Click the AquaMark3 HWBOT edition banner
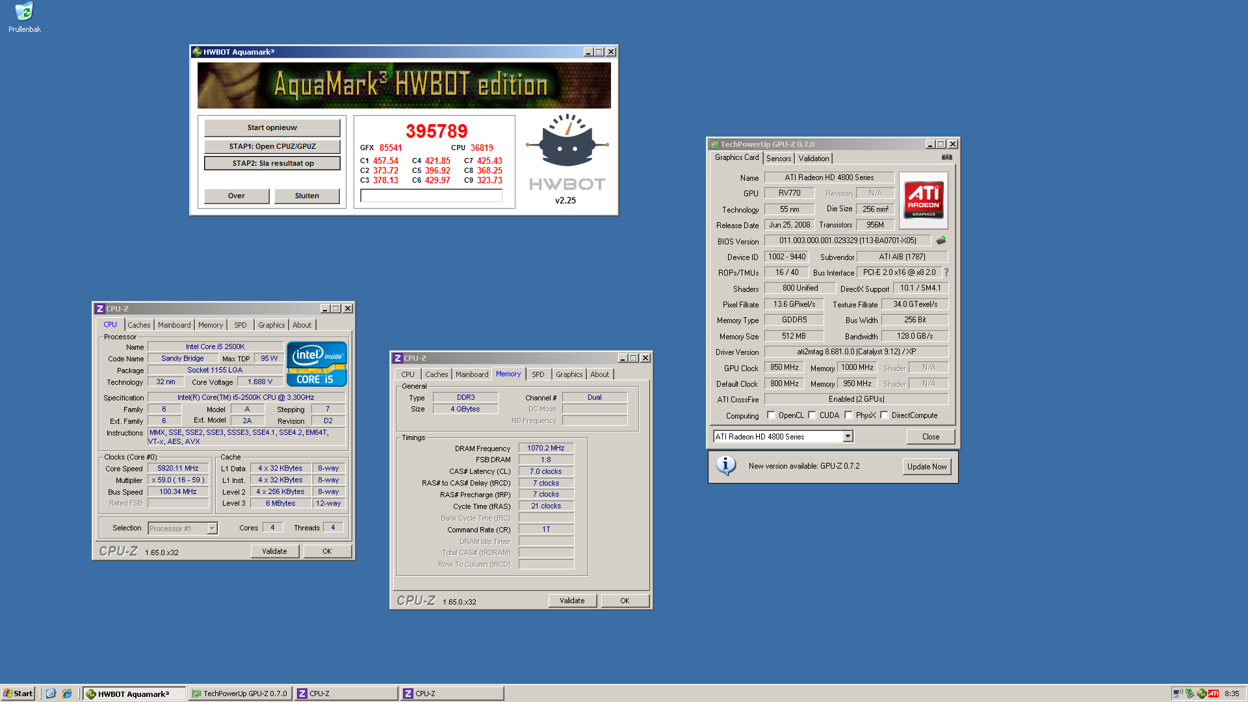The image size is (1248, 702). point(404,85)
